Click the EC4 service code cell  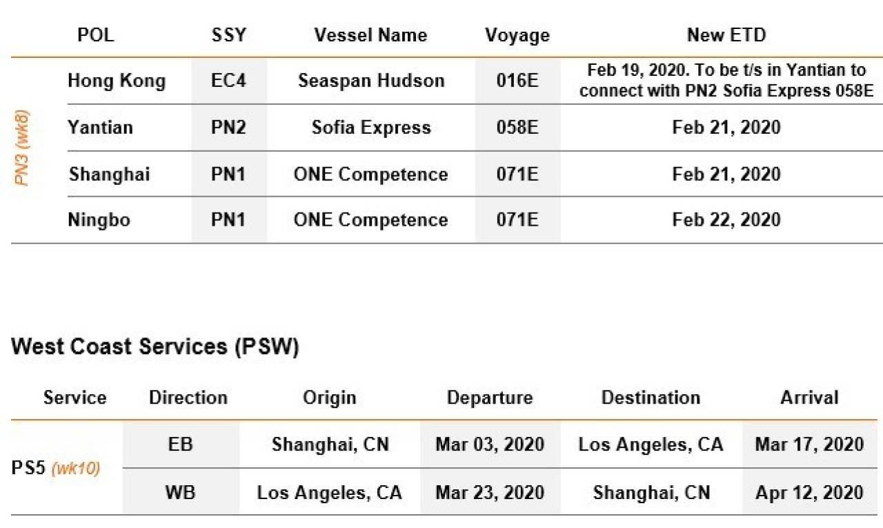228,81
